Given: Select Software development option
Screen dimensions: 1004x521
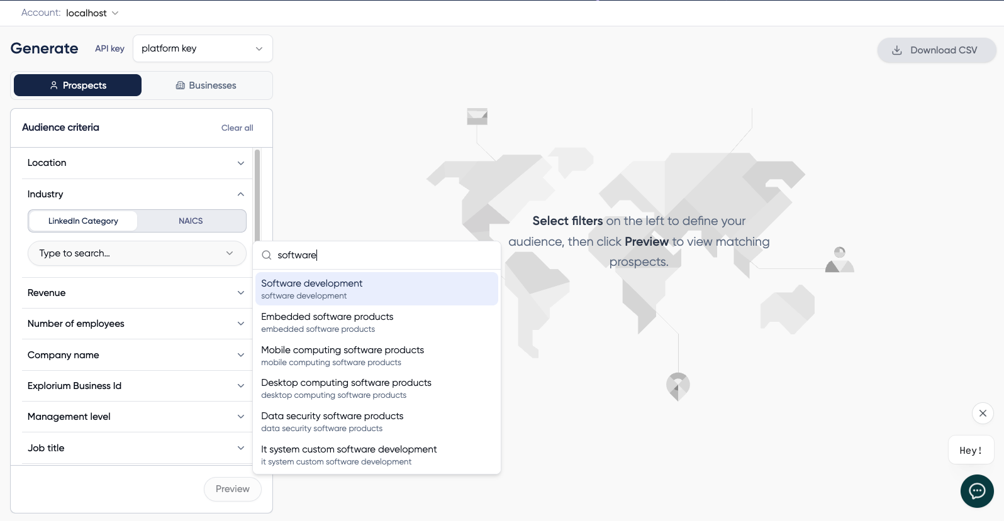Looking at the screenshot, I should coord(377,289).
